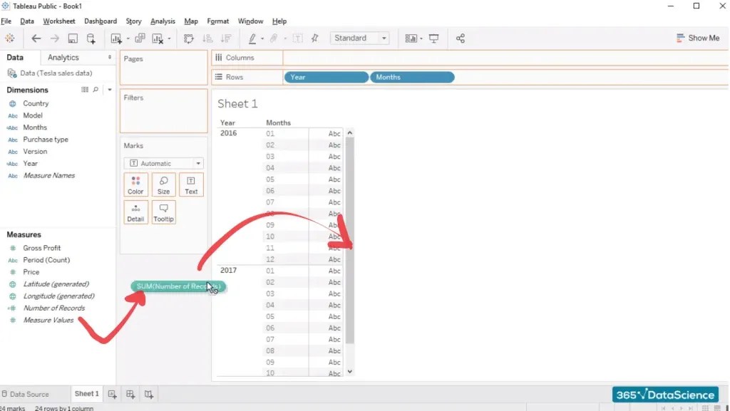Screen dimensions: 730x411
Task: Click the Data Source tab at bottom
Action: (x=30, y=393)
